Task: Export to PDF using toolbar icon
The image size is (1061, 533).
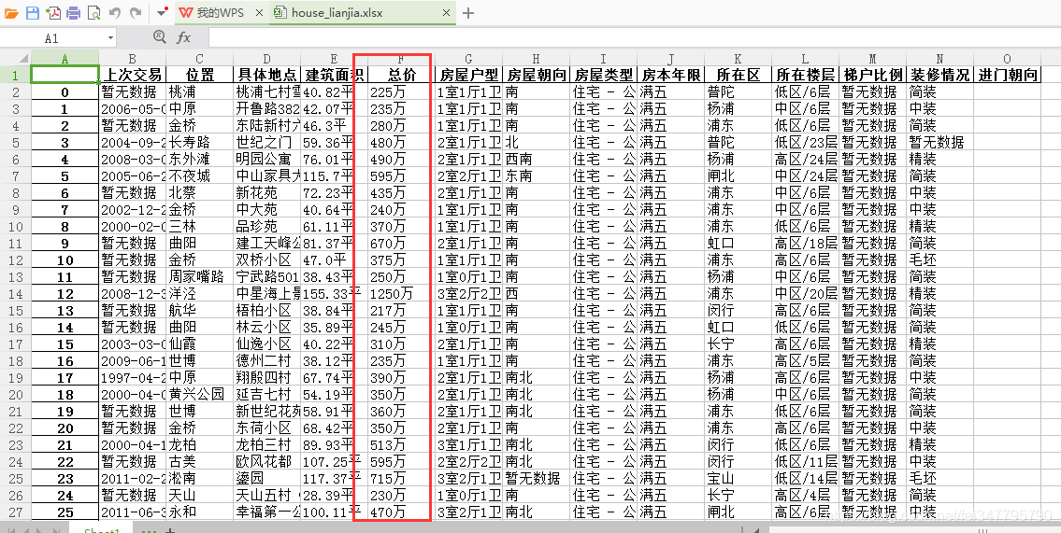Action: point(52,13)
